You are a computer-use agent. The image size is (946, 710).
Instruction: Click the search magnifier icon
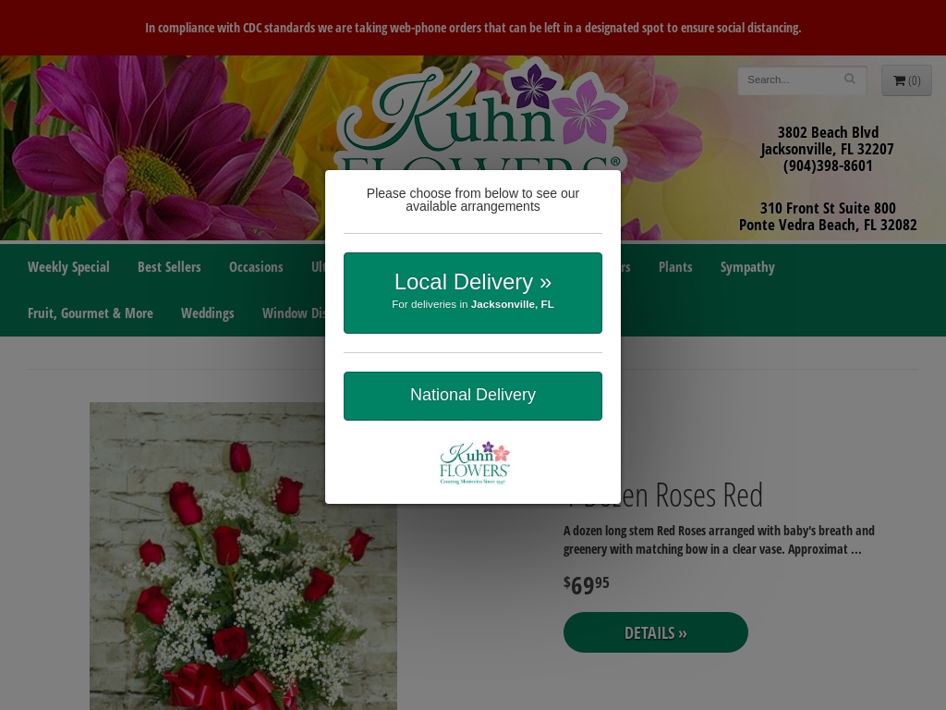click(850, 80)
